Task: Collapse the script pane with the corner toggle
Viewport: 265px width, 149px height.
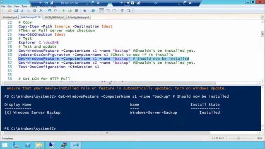Action: pos(262,17)
